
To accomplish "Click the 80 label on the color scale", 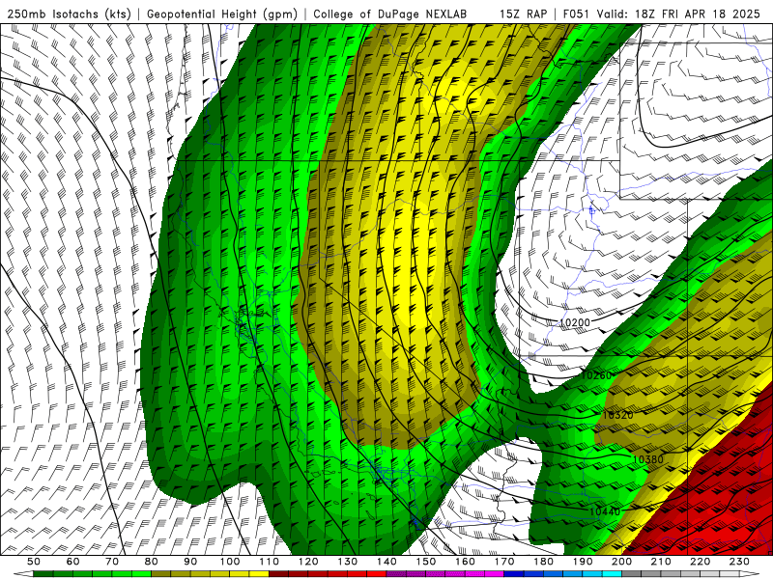I will point(152,562).
